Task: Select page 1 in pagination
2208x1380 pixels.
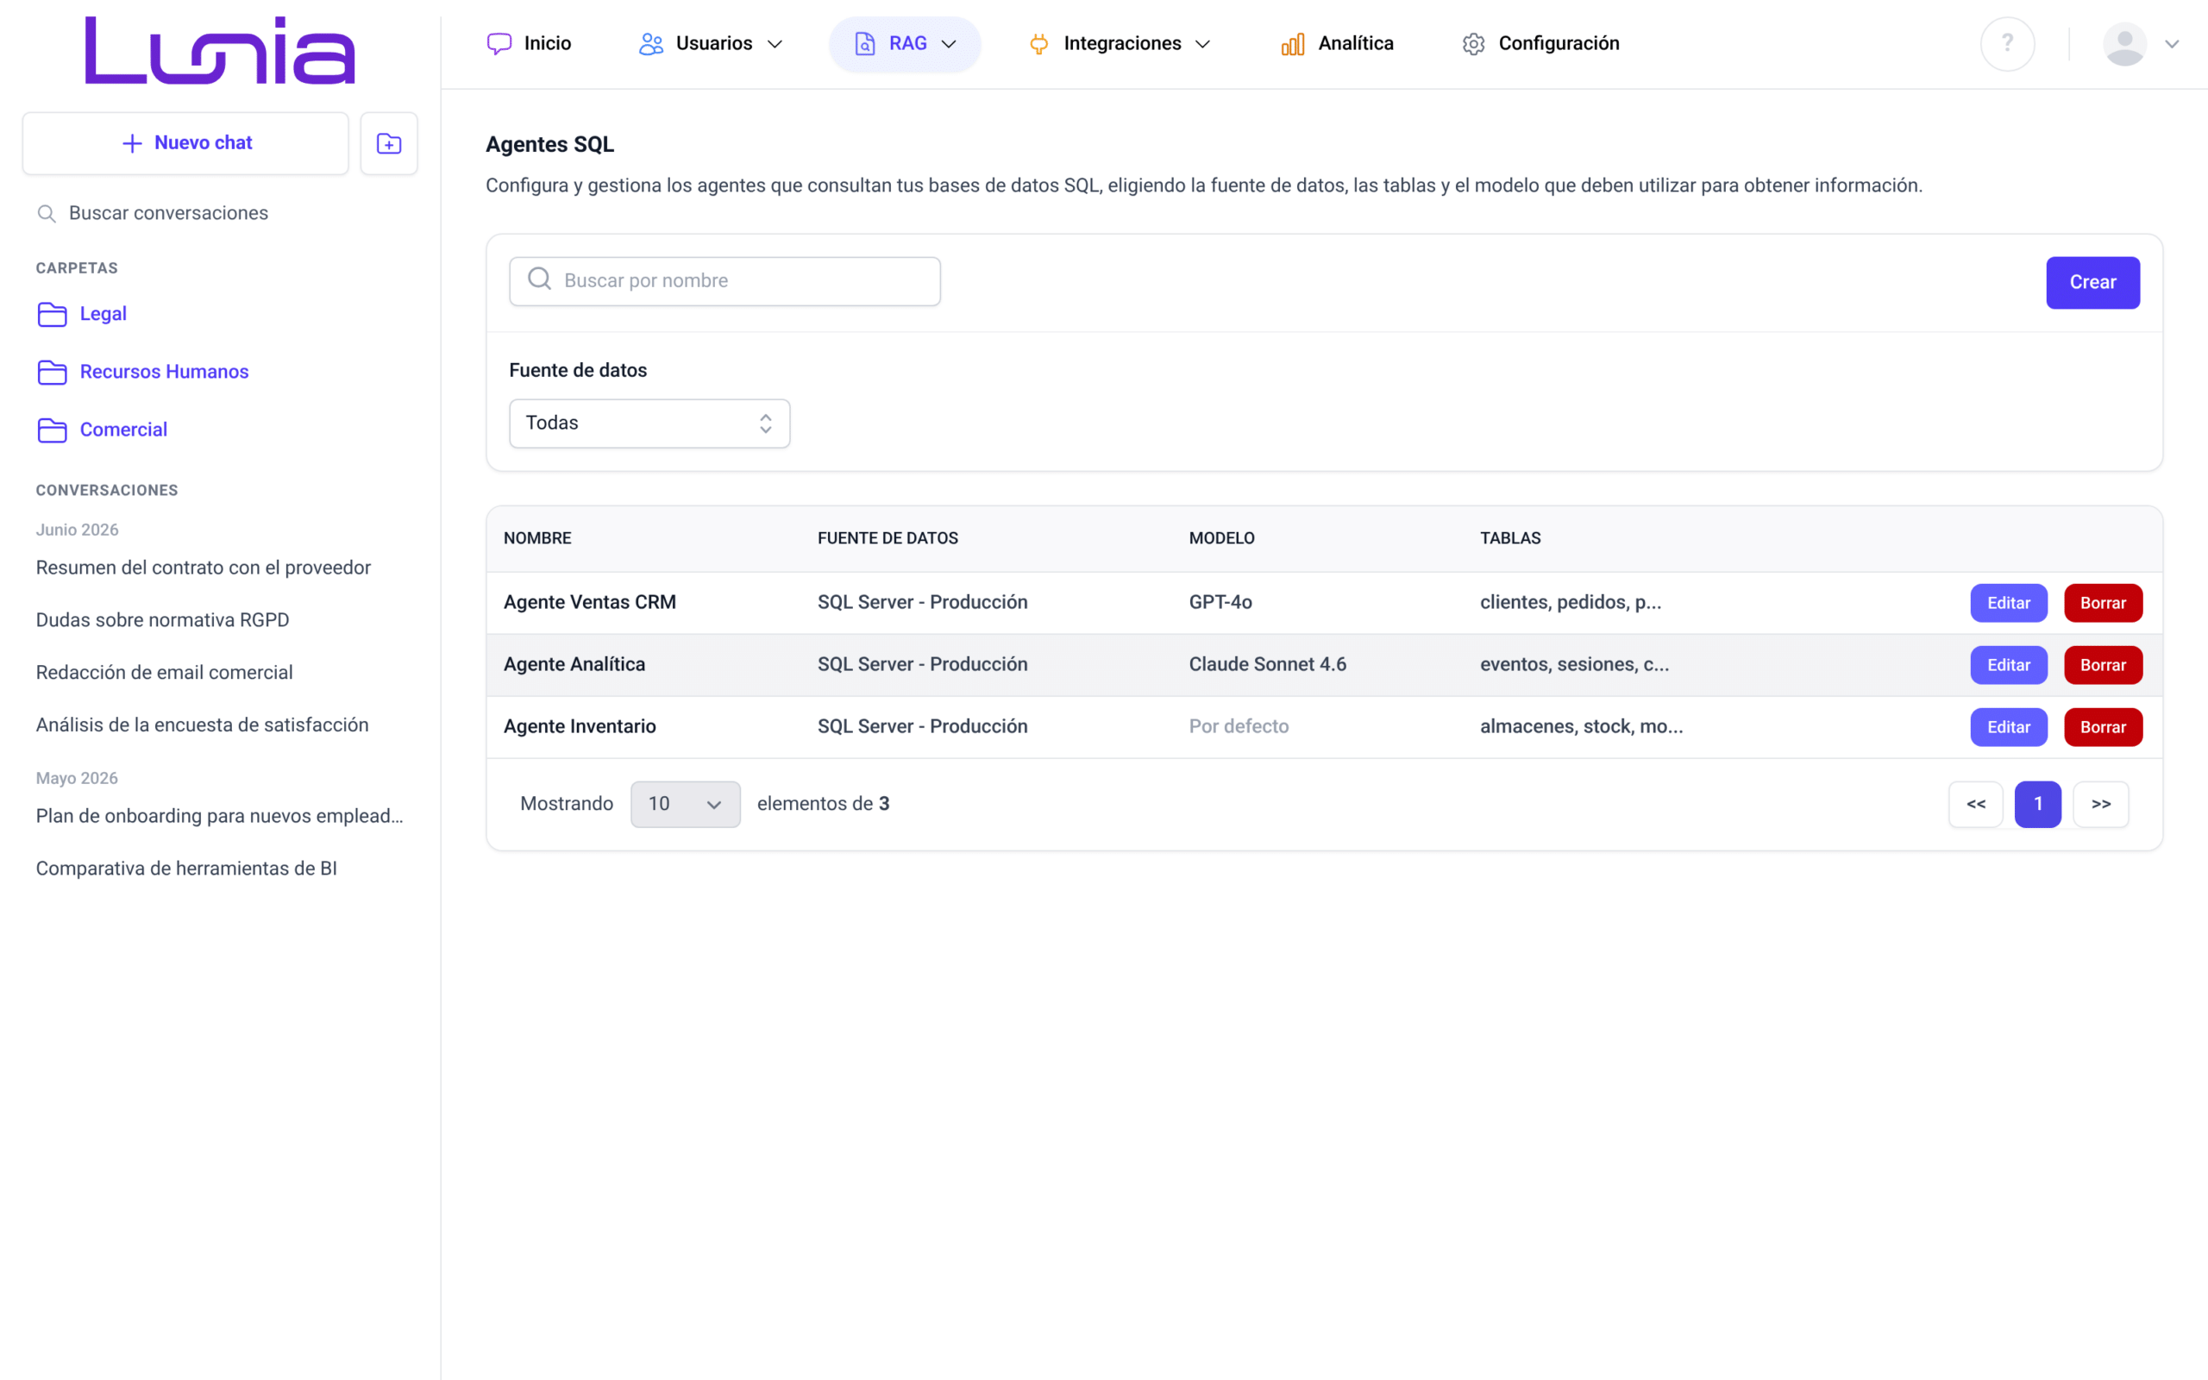Action: pyautogui.click(x=2037, y=804)
